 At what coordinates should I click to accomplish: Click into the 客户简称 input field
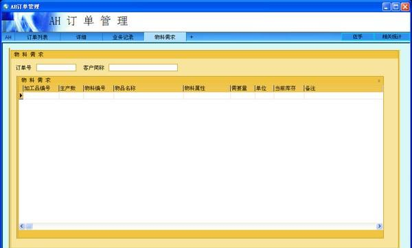(x=144, y=68)
